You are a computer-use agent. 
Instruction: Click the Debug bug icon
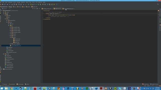(38, 4)
